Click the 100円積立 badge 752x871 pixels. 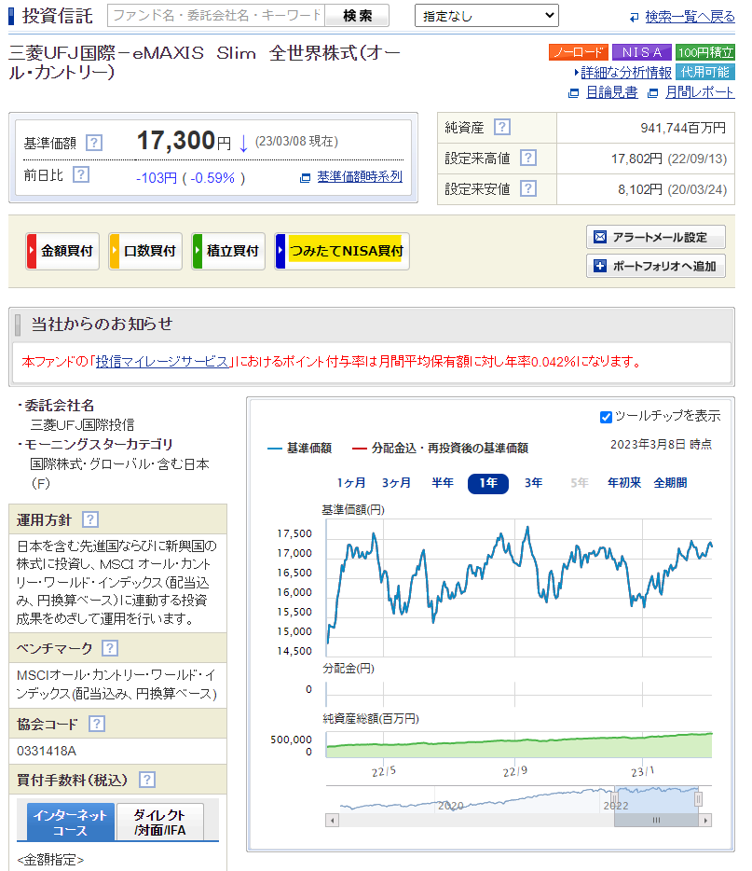coord(705,52)
